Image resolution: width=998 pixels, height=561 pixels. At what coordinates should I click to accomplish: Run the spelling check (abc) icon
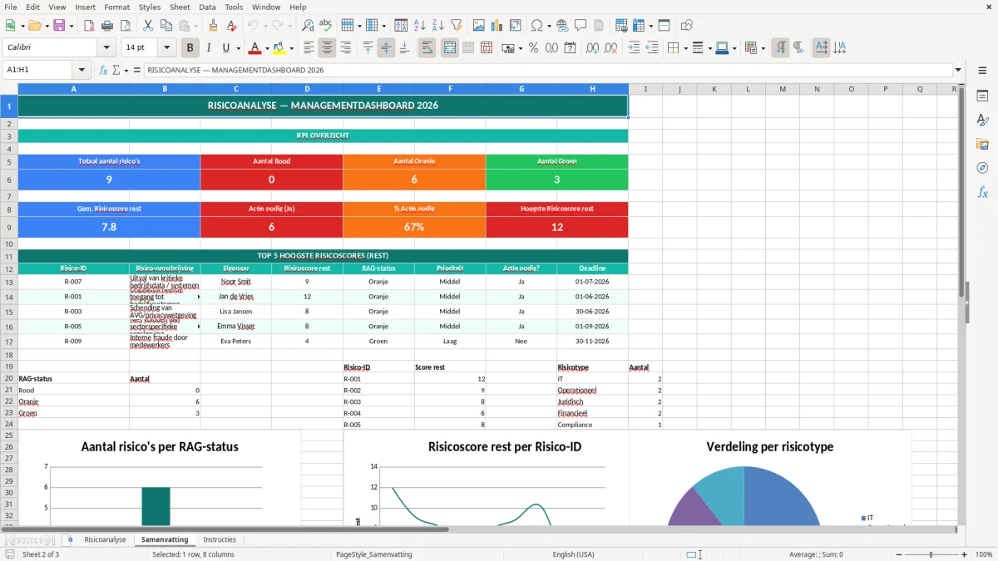[325, 26]
